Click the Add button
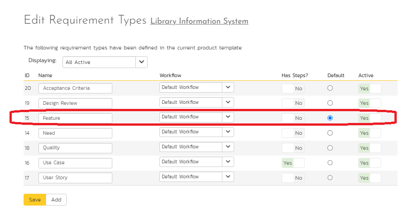413x211 pixels. coord(56,200)
